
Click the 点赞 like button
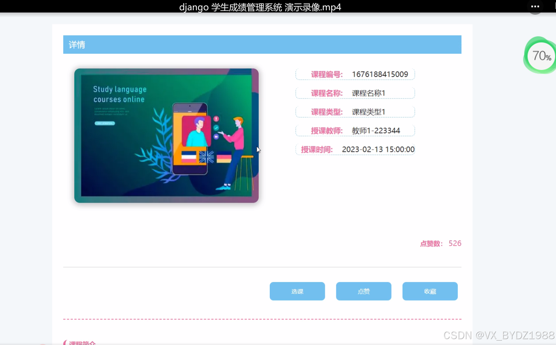point(364,291)
